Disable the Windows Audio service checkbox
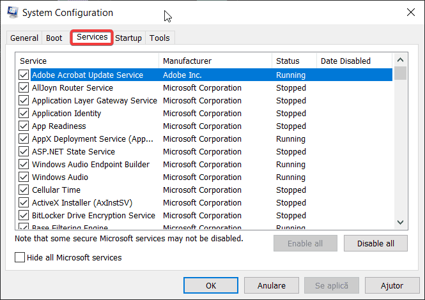Screen dimensions: 425x300 tap(24, 177)
